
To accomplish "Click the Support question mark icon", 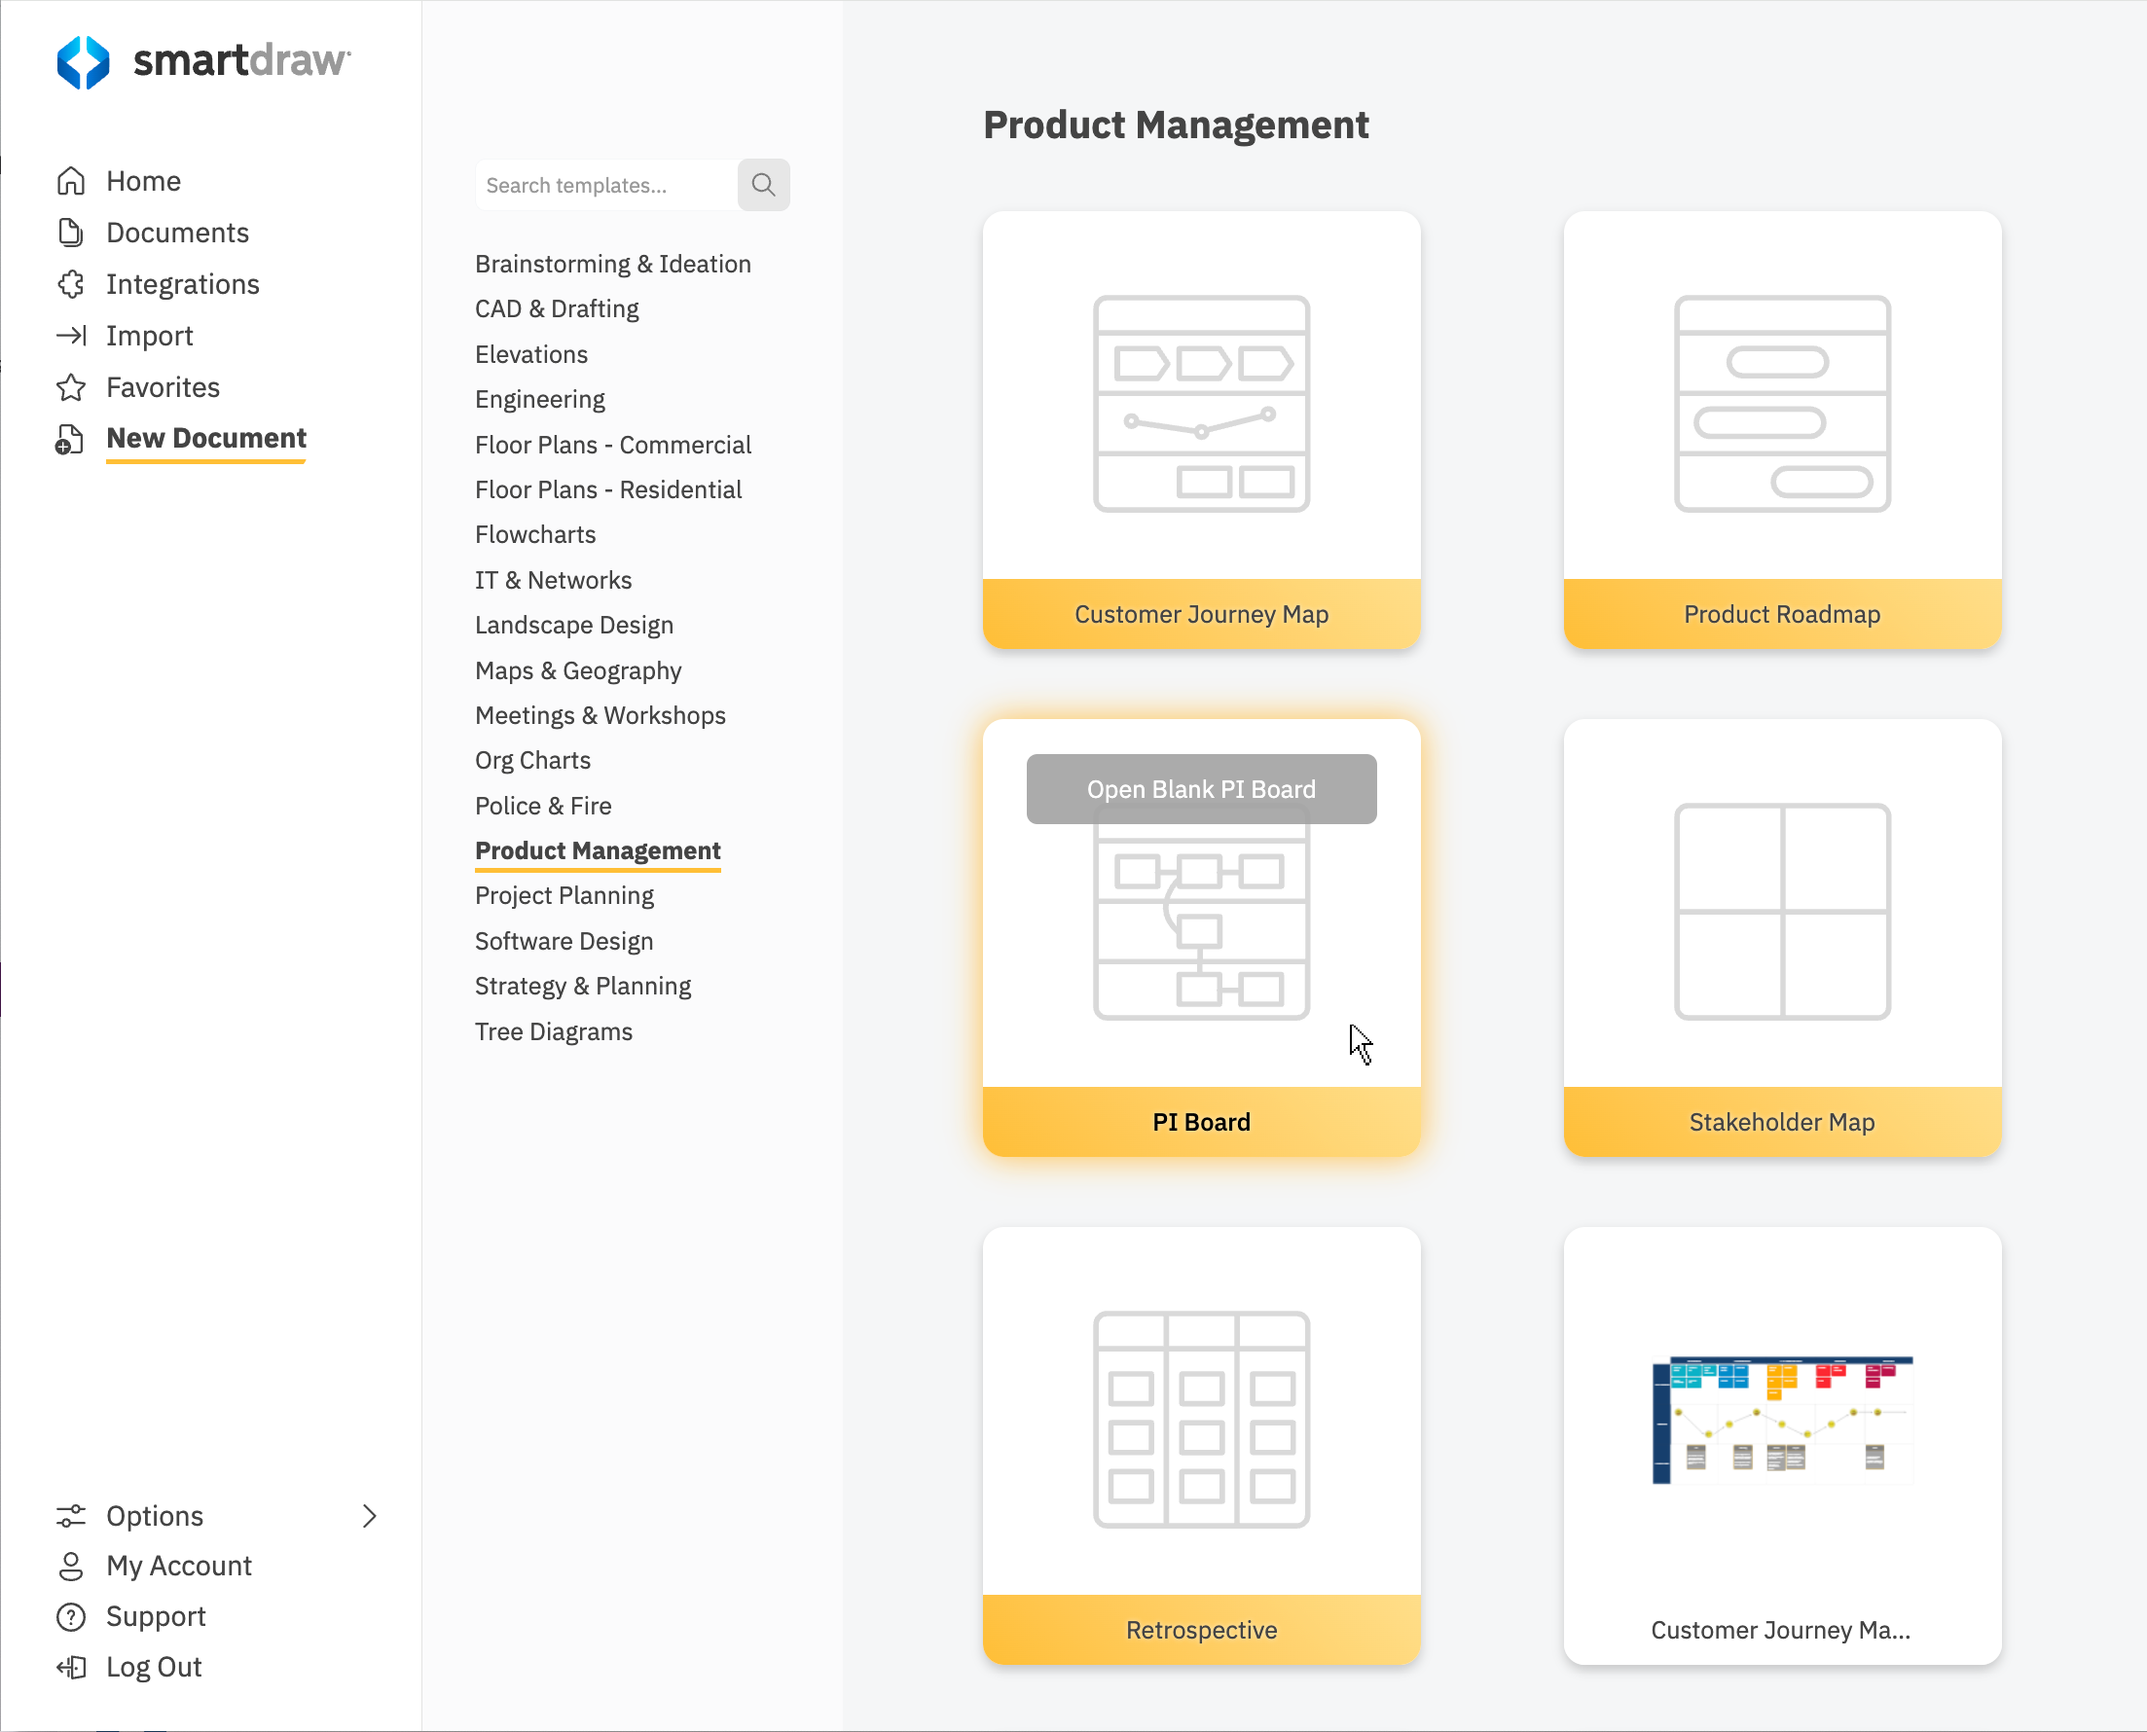I will click(71, 1616).
